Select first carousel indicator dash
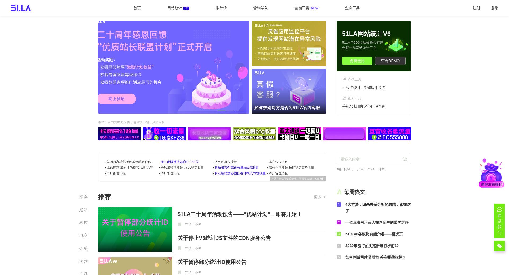Viewport: 509px width, 275px height. (221, 111)
